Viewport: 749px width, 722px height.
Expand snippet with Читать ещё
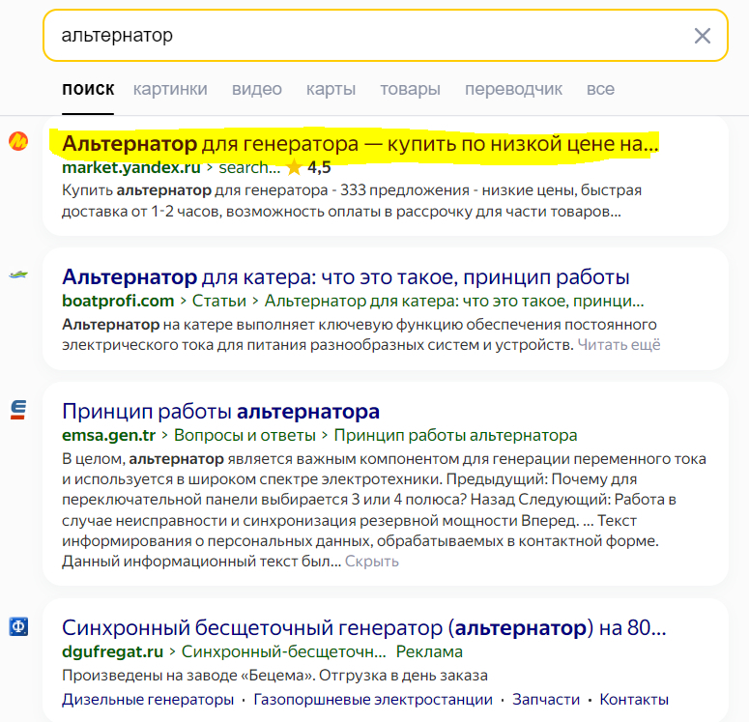tap(619, 344)
